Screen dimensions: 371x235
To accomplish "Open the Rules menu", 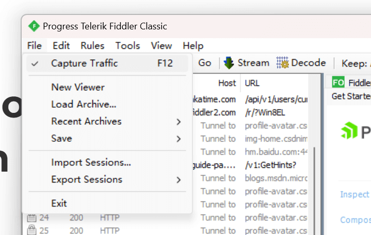I will [x=92, y=45].
